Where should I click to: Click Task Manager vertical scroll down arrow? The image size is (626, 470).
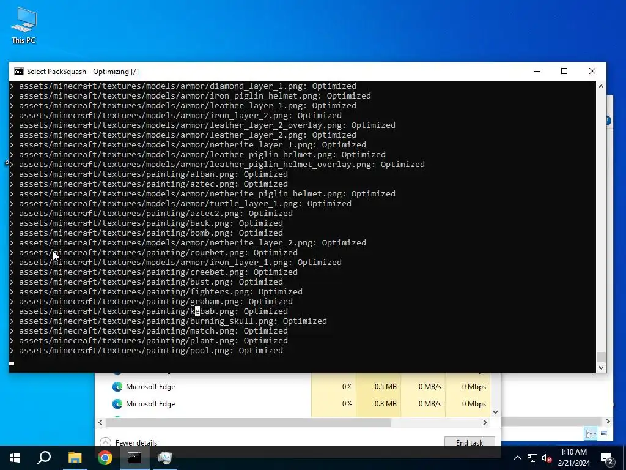[x=495, y=412]
